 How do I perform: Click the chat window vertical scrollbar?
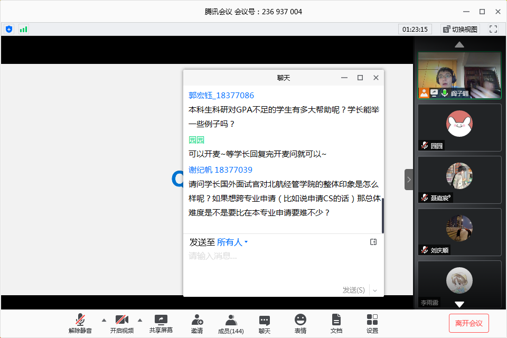pyautogui.click(x=382, y=215)
